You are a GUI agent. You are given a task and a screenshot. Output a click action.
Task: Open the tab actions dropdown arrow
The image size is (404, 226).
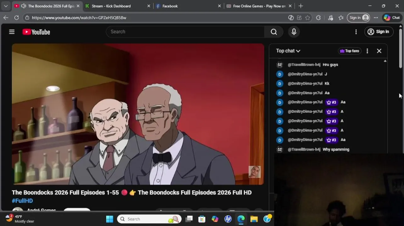point(6,6)
